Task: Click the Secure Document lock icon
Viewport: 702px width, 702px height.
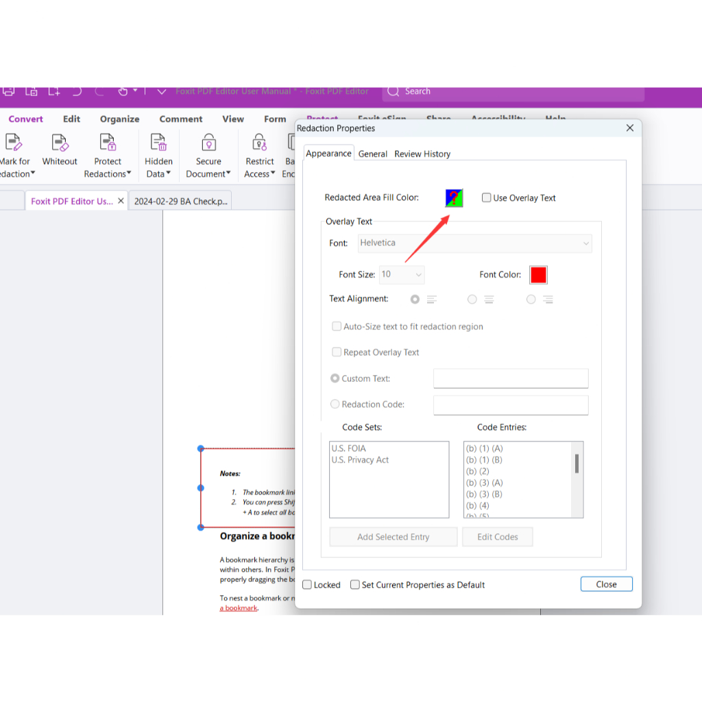Action: (208, 143)
